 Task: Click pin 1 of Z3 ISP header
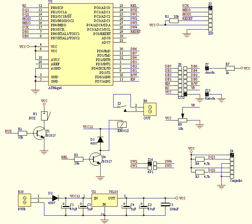point(210,8)
